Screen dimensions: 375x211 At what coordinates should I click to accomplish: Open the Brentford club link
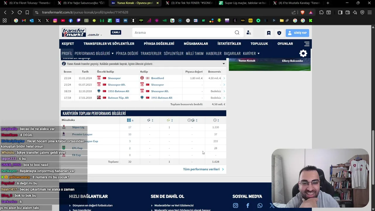tap(157, 78)
